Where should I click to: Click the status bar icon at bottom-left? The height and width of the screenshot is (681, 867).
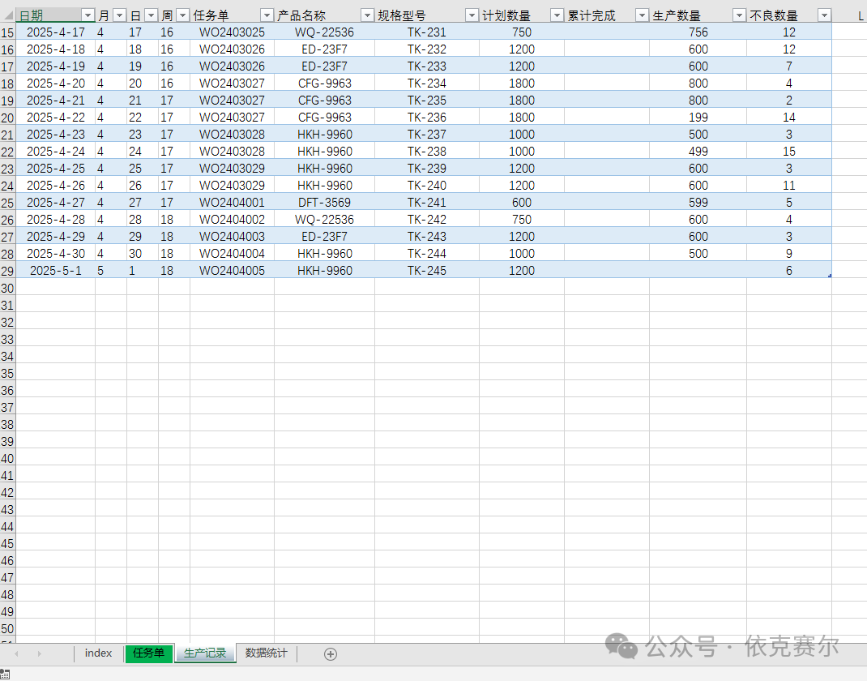pos(6,675)
